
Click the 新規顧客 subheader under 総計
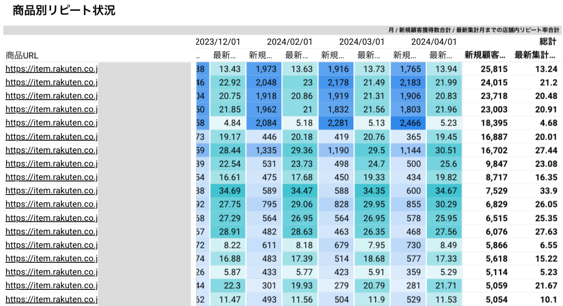point(485,55)
